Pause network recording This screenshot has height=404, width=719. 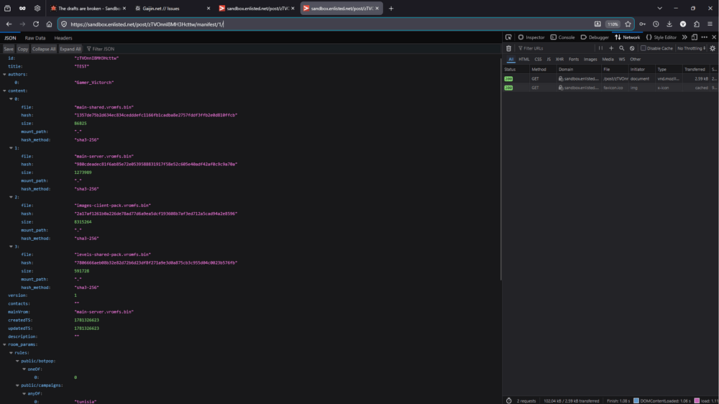point(600,49)
